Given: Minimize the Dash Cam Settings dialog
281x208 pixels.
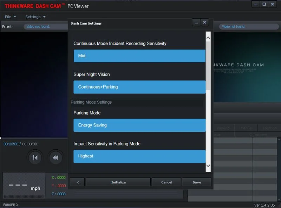Looking at the screenshot, I should tap(196, 22).
